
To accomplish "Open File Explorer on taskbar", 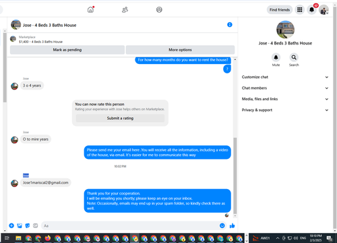I will pos(18,238).
